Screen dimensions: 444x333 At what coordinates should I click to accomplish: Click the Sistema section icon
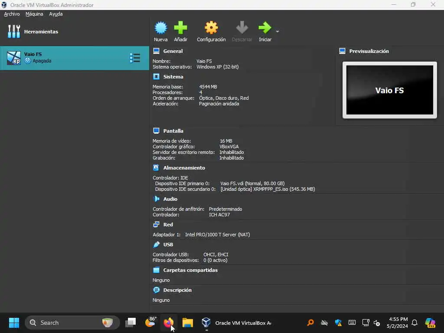156,76
